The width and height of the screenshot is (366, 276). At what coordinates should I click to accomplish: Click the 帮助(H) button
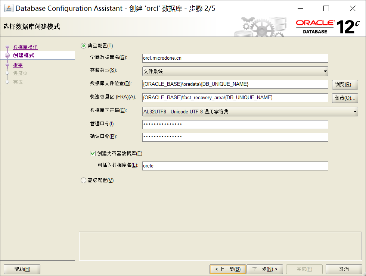(22, 269)
